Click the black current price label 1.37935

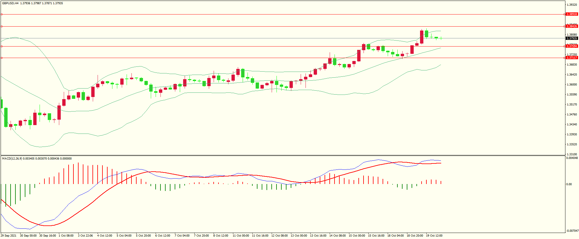[x=571, y=38]
